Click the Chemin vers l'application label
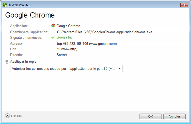The height and width of the screenshot is (124, 191). click(29, 32)
